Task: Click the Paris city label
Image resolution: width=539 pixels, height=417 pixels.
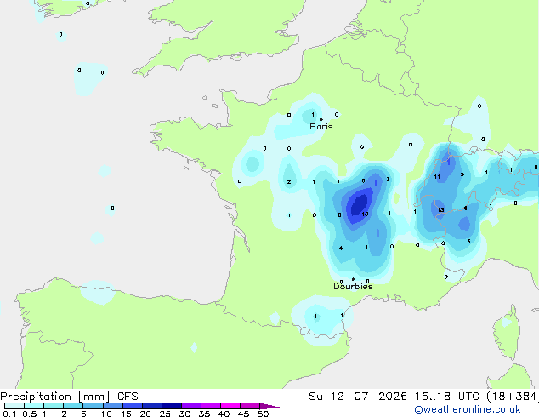Action: (x=321, y=127)
